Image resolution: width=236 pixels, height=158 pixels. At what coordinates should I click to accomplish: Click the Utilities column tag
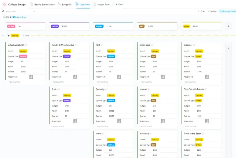pyautogui.click(x=99, y=26)
